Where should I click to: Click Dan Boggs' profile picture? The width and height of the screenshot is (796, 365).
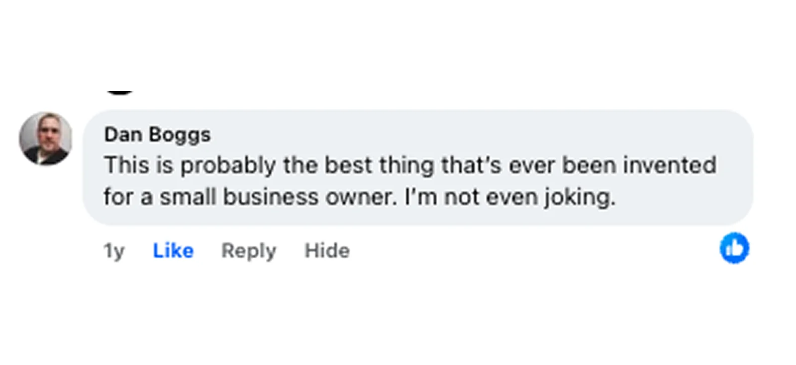pos(45,138)
